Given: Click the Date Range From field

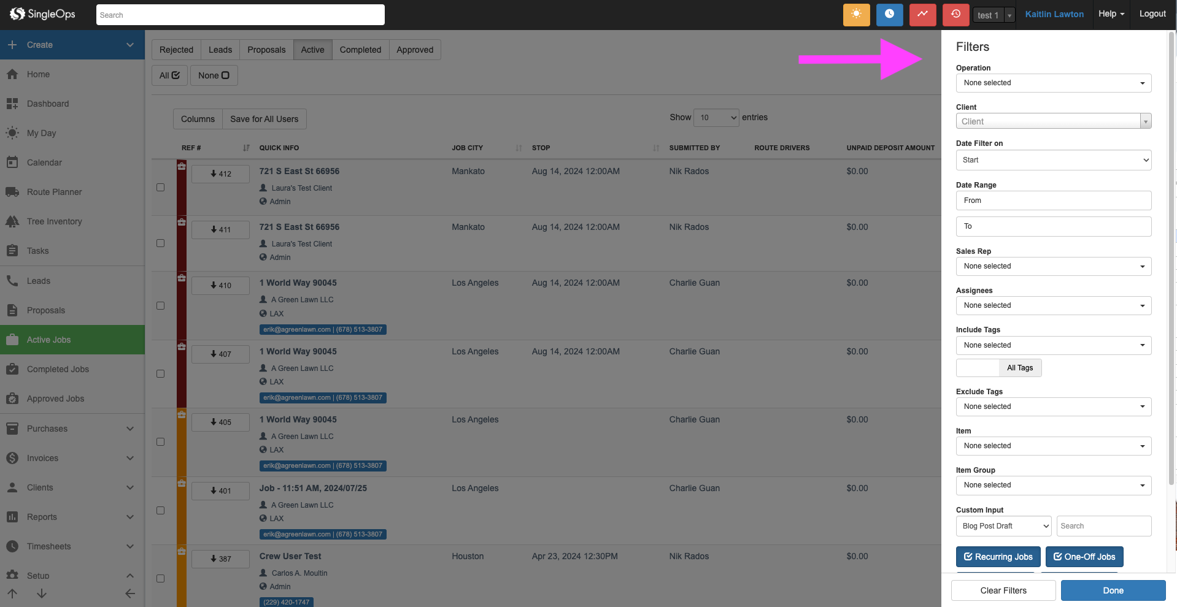Looking at the screenshot, I should (1053, 200).
